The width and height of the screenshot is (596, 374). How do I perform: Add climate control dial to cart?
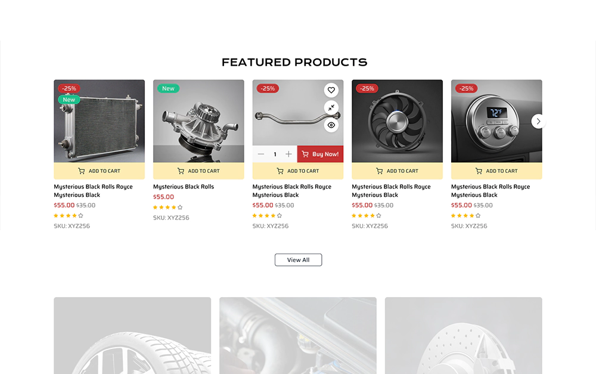coord(496,171)
